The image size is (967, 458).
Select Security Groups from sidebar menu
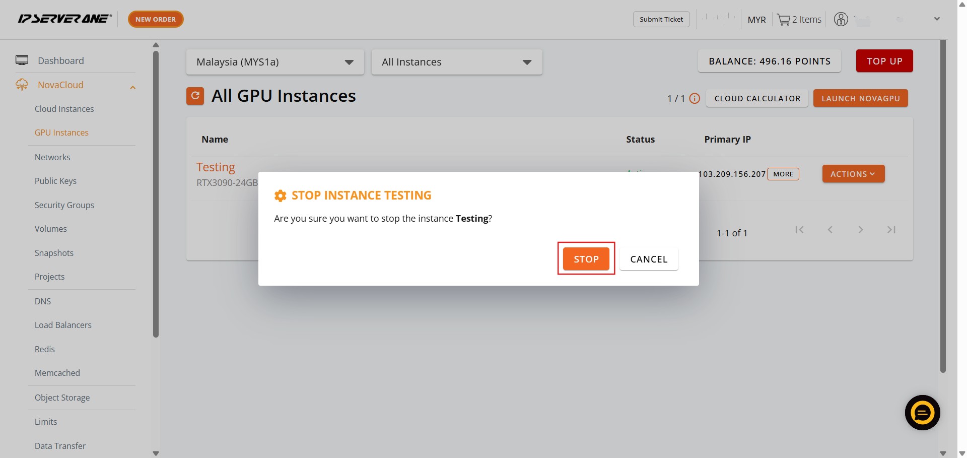point(64,205)
